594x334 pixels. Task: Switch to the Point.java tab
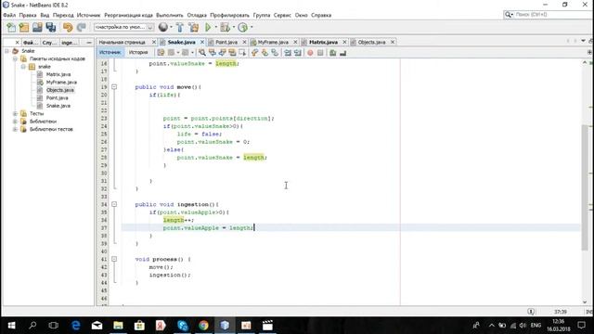point(226,42)
